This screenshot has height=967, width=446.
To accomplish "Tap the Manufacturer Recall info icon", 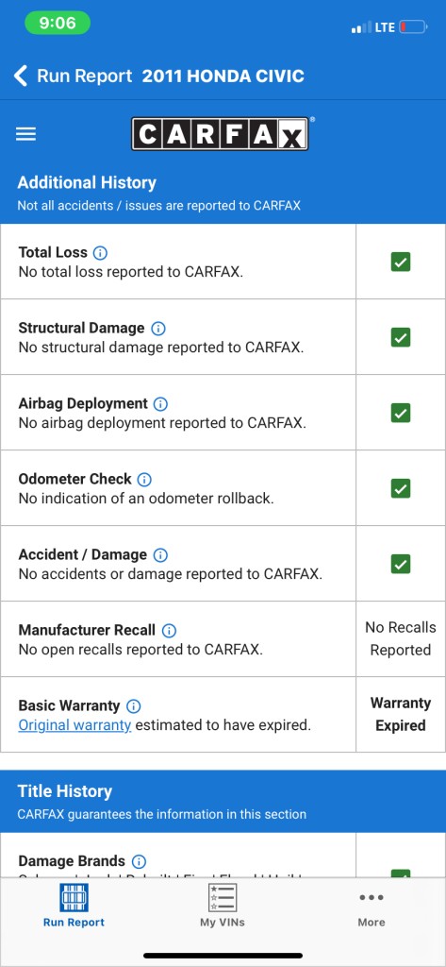I will point(169,630).
